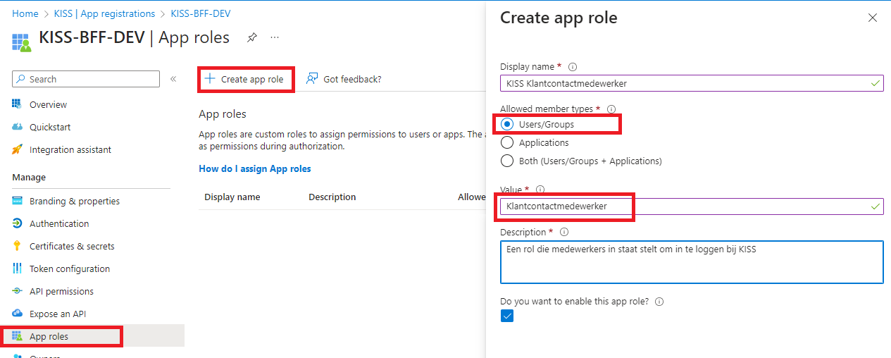The height and width of the screenshot is (358, 891).
Task: Click the Integration assistant rocket icon
Action: click(x=18, y=149)
